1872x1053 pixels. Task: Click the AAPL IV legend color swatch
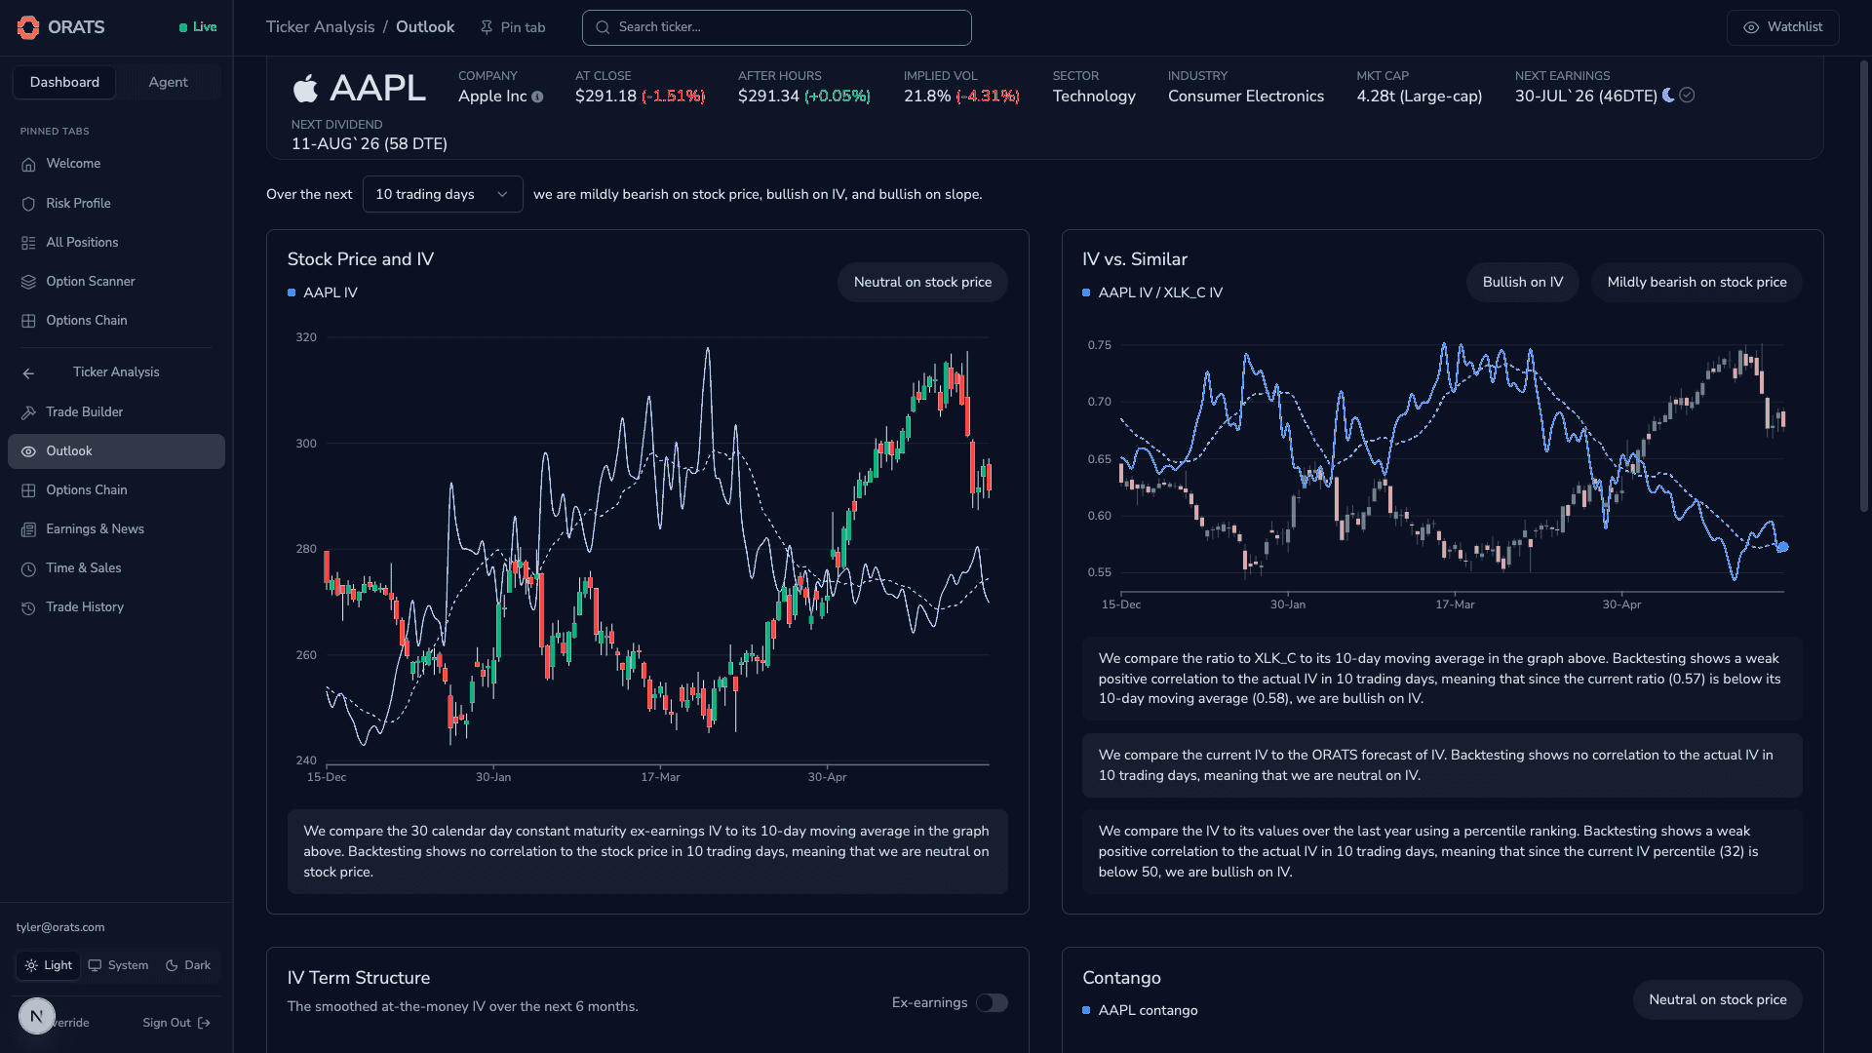(x=292, y=292)
